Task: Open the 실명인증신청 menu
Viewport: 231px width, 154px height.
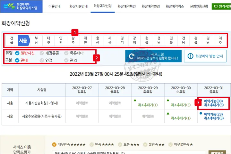Action: point(199,6)
